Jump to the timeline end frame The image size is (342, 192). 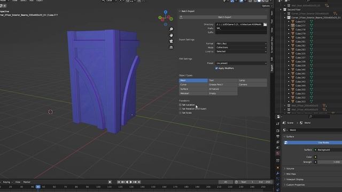pyautogui.click(x=139, y=182)
